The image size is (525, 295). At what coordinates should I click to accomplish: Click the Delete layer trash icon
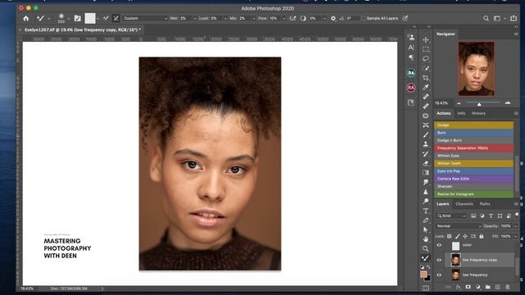pyautogui.click(x=508, y=287)
